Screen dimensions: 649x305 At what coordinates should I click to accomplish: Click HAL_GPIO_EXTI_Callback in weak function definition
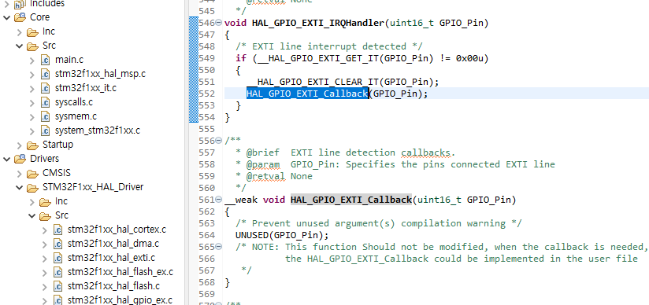point(351,200)
